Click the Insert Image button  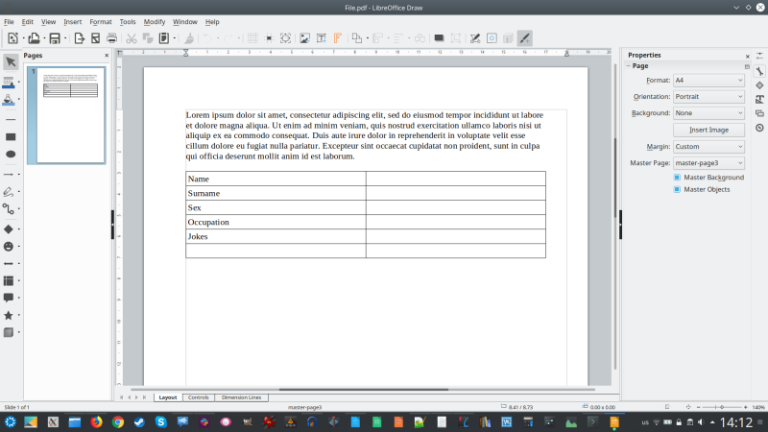pos(708,130)
